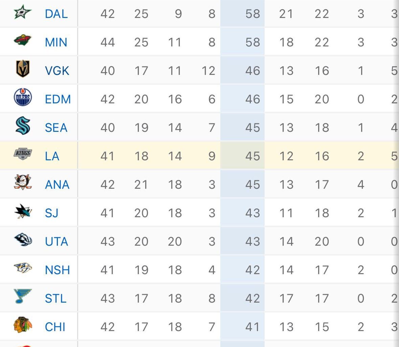
Task: Click the EDM team link
Action: point(57,99)
